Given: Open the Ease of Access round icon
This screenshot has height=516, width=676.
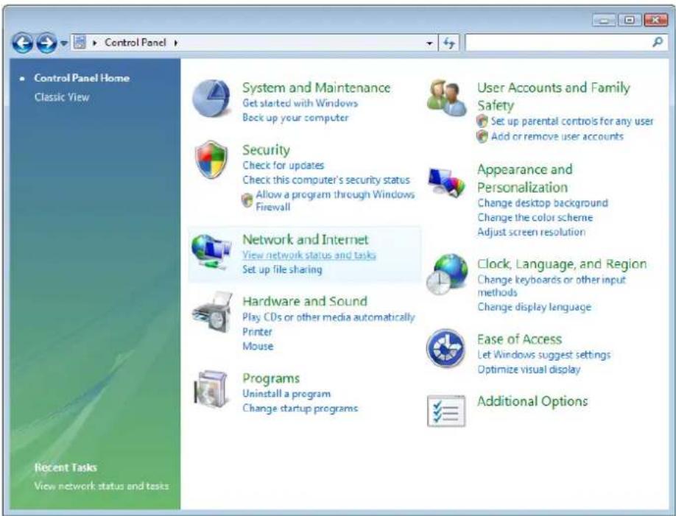Looking at the screenshot, I should pyautogui.click(x=446, y=348).
